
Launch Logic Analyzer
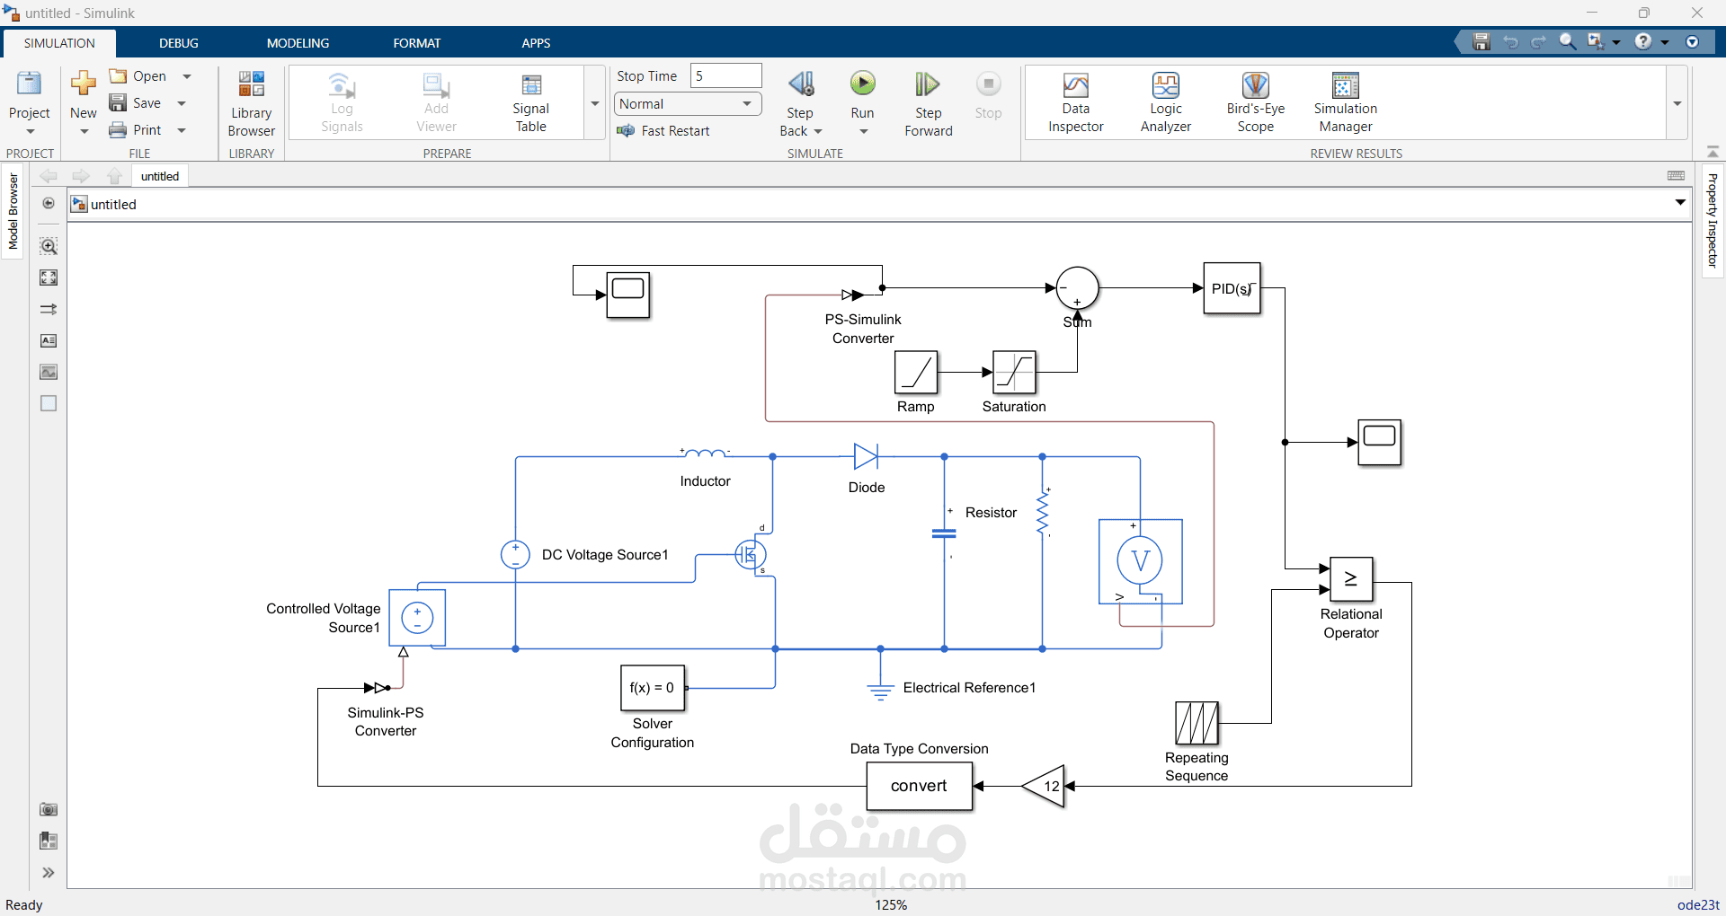pos(1165,103)
